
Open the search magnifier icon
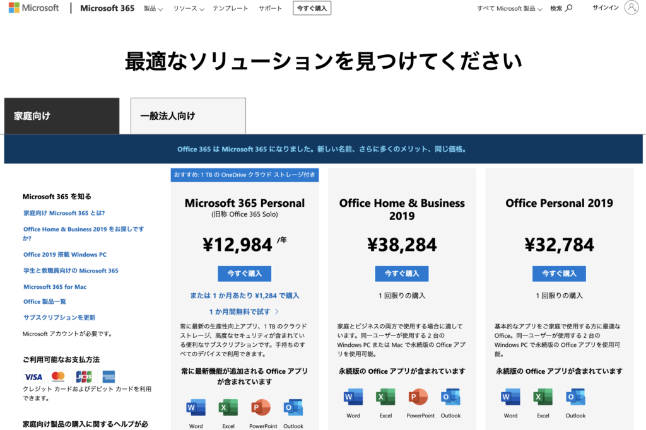pos(569,8)
